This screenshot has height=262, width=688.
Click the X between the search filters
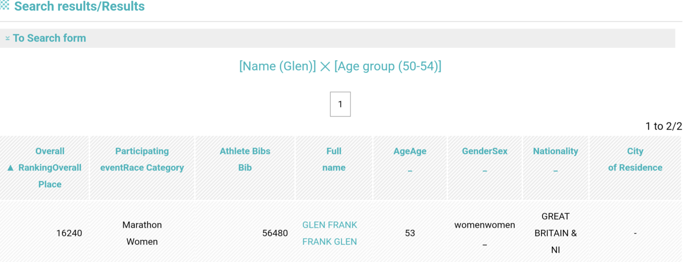[325, 66]
